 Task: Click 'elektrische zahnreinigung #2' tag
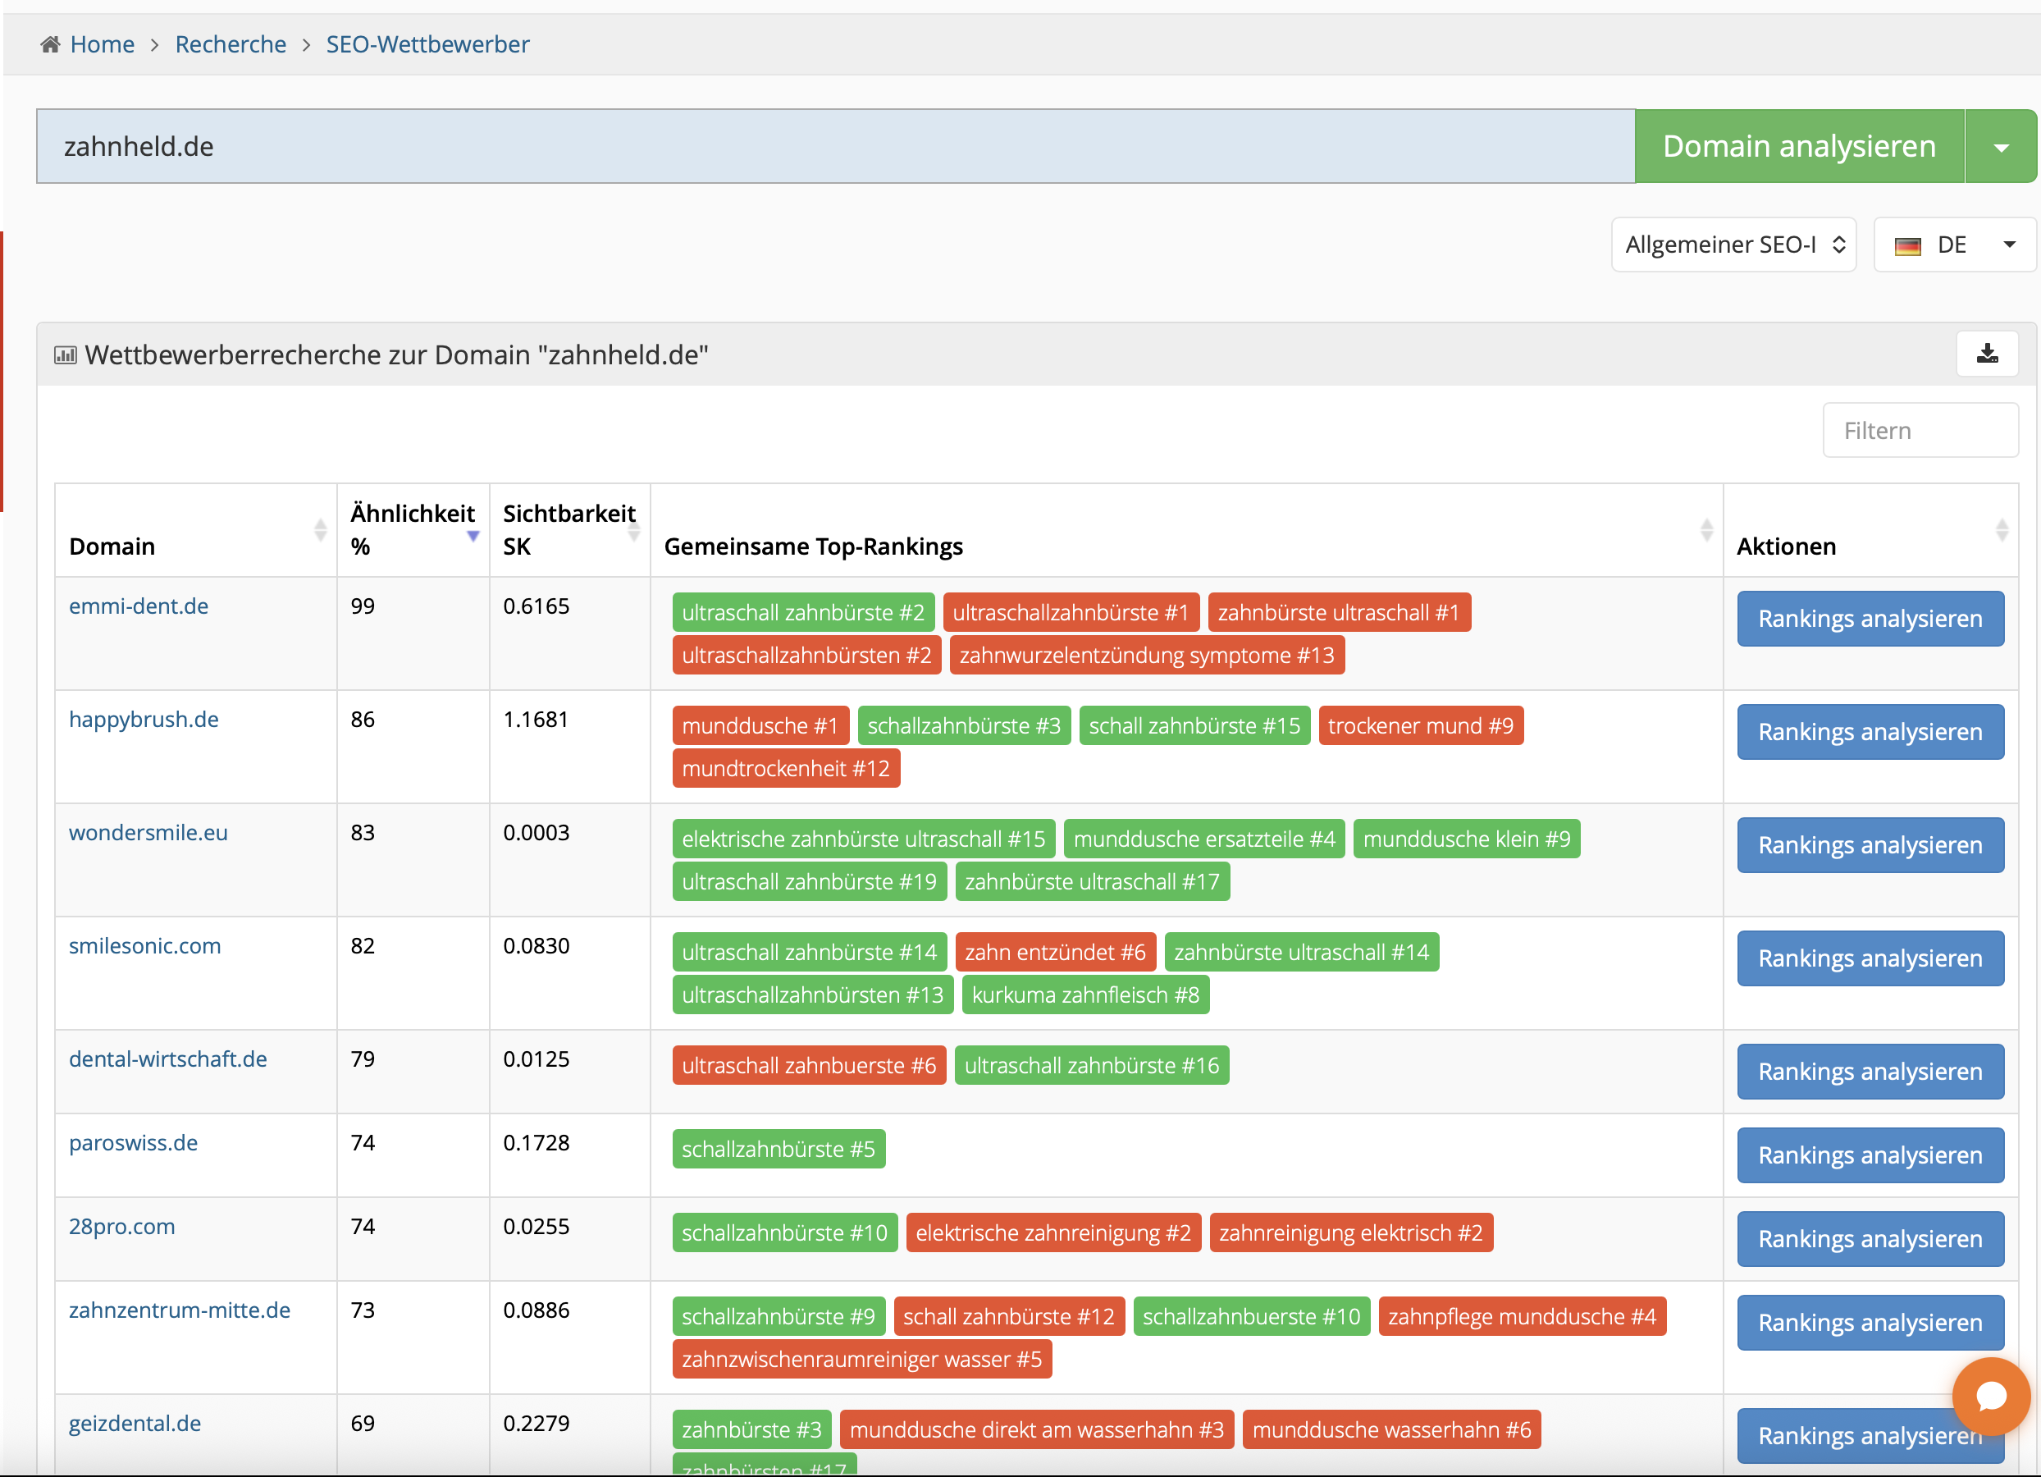[x=1054, y=1234]
